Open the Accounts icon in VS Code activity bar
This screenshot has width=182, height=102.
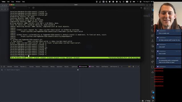pyautogui.click(x=153, y=92)
